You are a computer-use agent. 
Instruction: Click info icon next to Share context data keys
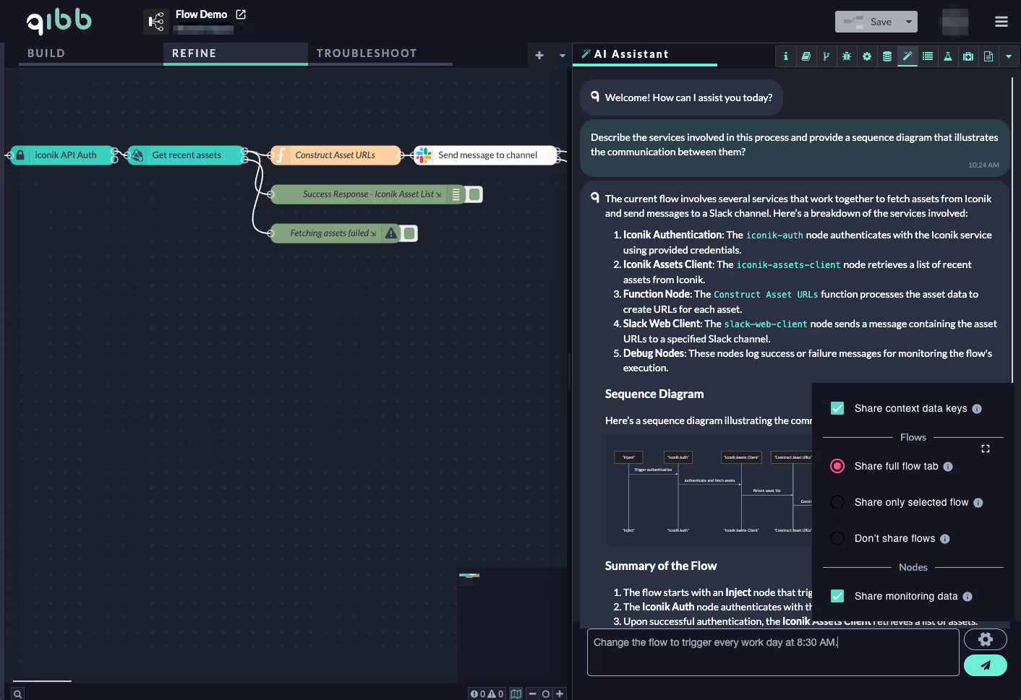977,409
